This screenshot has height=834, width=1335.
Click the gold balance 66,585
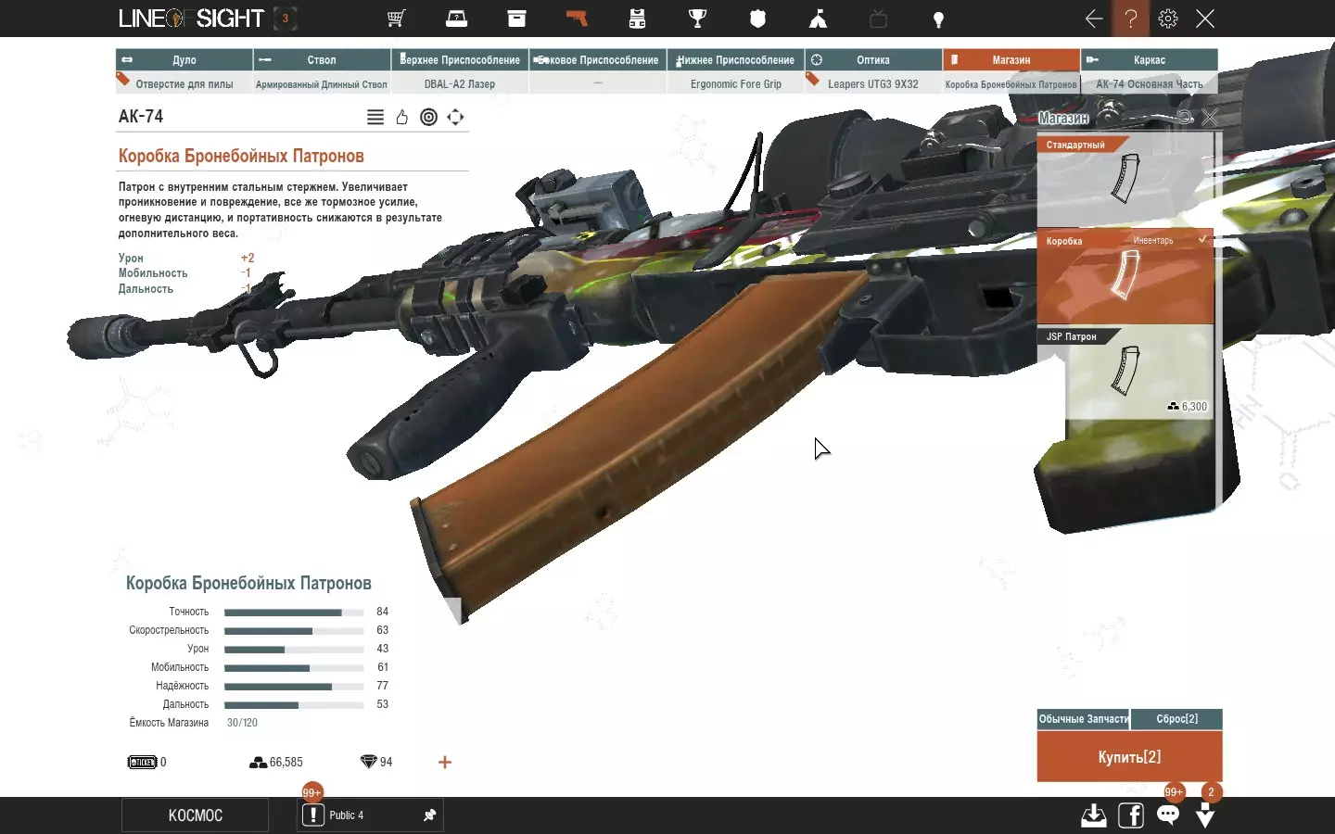point(276,762)
